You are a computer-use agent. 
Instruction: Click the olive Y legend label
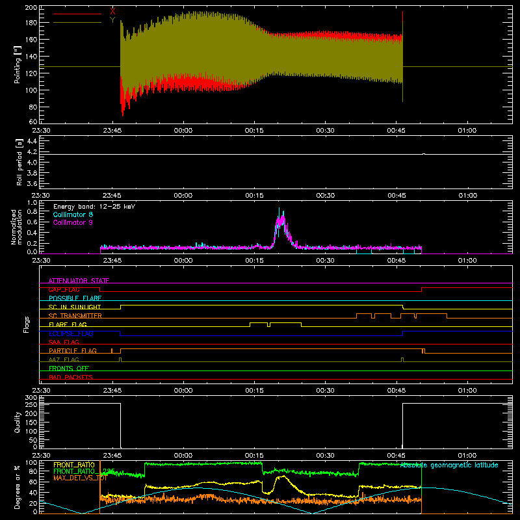click(x=112, y=20)
